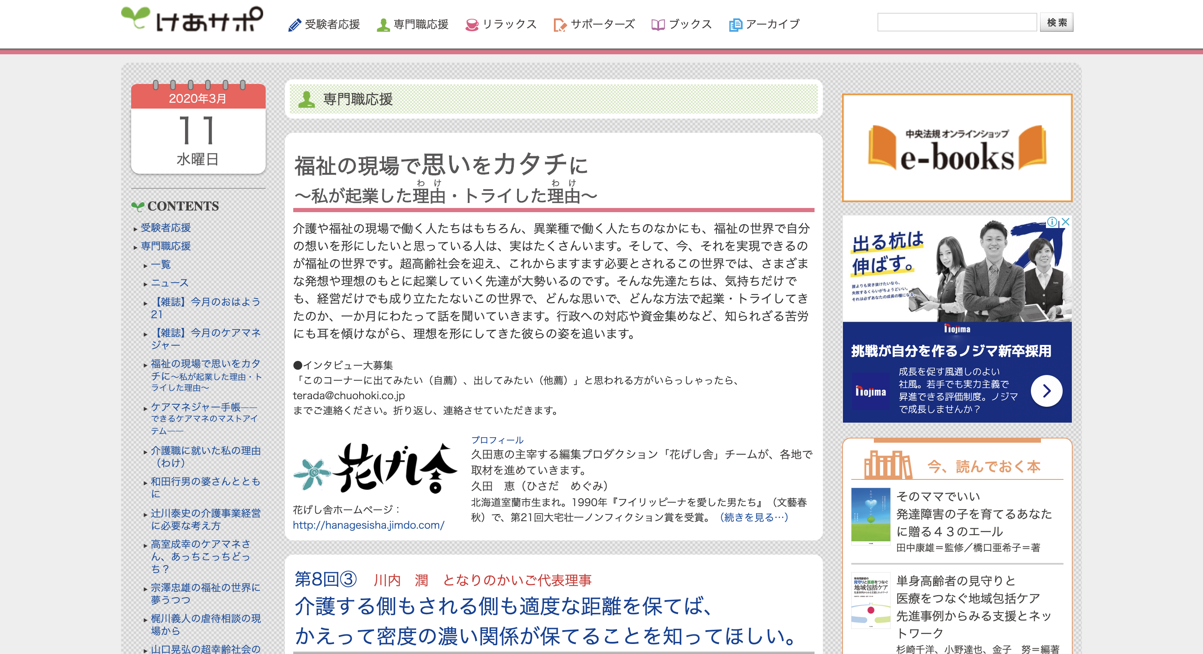
Task: Click the 検索 search button
Action: click(x=1056, y=23)
